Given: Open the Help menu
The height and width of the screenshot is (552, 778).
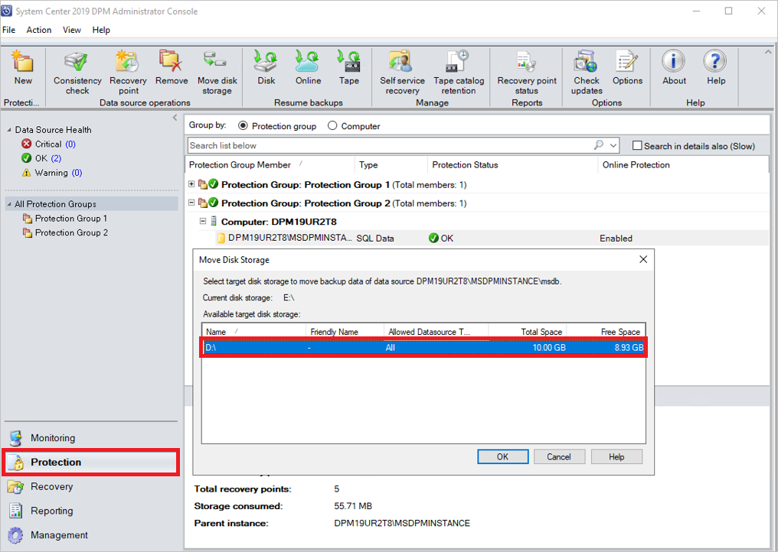Looking at the screenshot, I should tap(101, 30).
